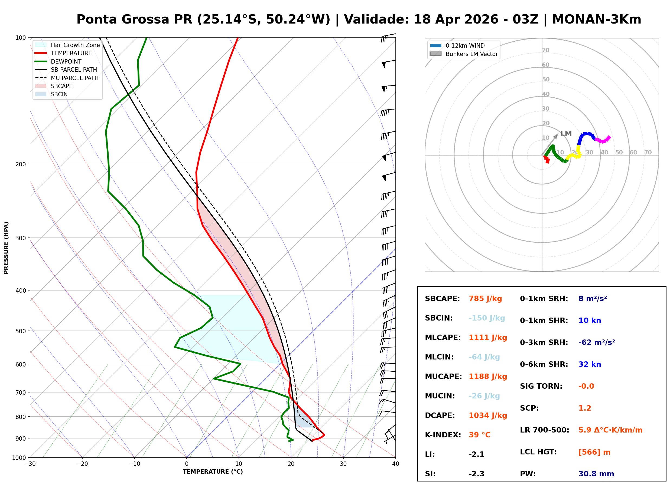Screen dimensions: 670x495
Task: Click the pink SBCAPE legend swatch
Action: (41, 86)
